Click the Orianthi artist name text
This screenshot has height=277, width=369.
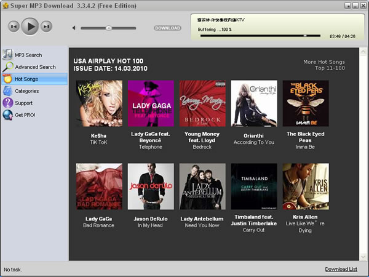(253, 136)
